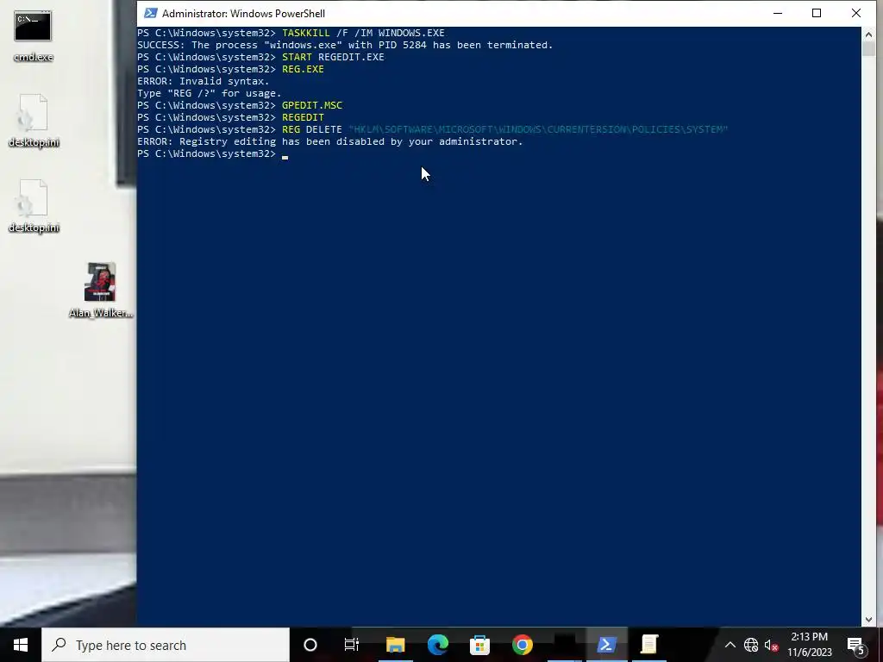Click the taskbar search box

166,645
